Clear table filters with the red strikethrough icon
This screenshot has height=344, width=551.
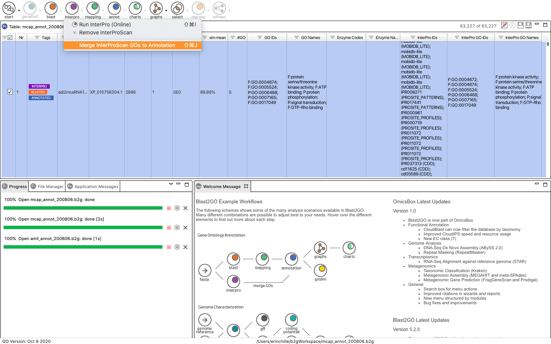tap(504, 25)
